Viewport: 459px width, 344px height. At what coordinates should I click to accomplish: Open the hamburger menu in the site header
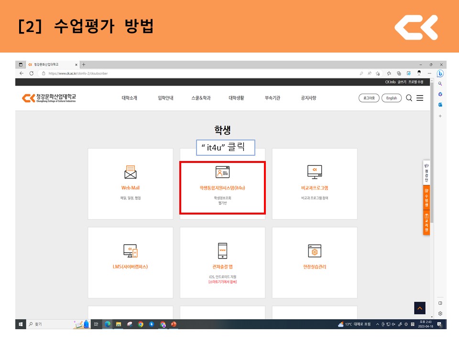(x=420, y=98)
